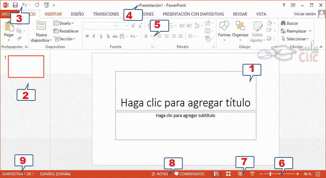
Task: Start slideshow from the quick access toolbar
Action: click(x=46, y=5)
